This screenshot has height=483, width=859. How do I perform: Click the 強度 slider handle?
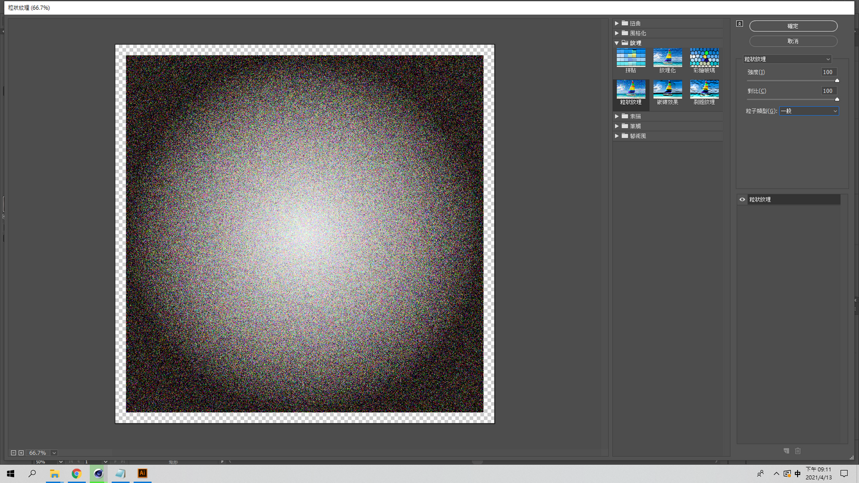click(837, 80)
